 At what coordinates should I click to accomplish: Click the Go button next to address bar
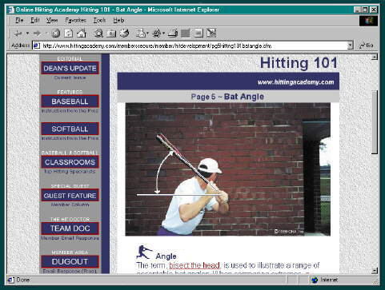coord(366,46)
